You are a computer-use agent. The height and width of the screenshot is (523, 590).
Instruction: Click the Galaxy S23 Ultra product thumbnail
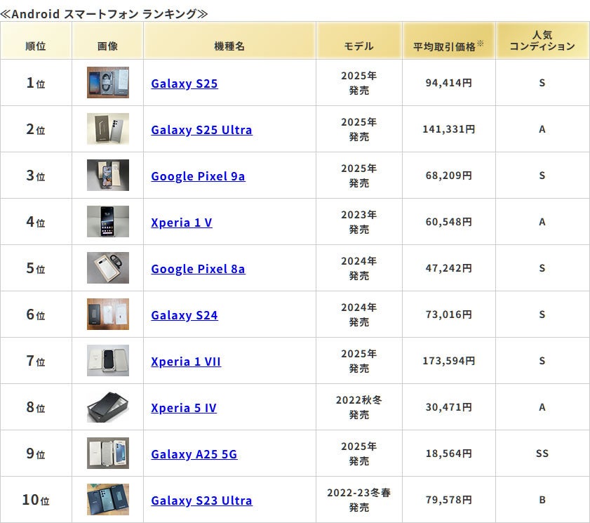[x=108, y=499]
